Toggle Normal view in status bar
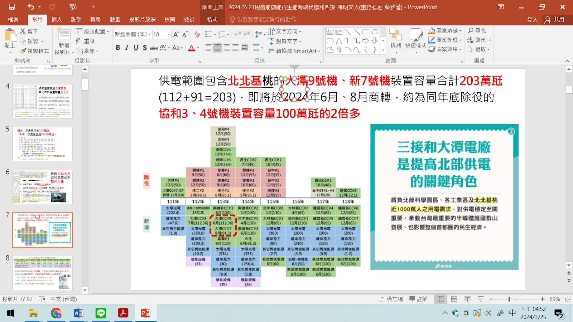Screen dimensions: 573x322 441,299
